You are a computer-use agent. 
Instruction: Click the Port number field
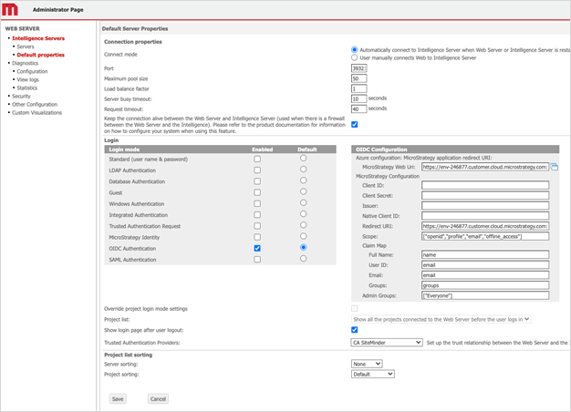(358, 68)
